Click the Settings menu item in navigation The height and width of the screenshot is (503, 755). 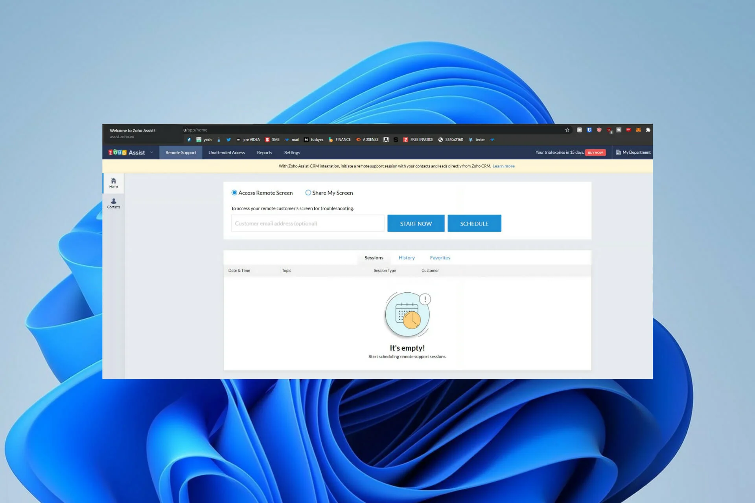(x=292, y=152)
